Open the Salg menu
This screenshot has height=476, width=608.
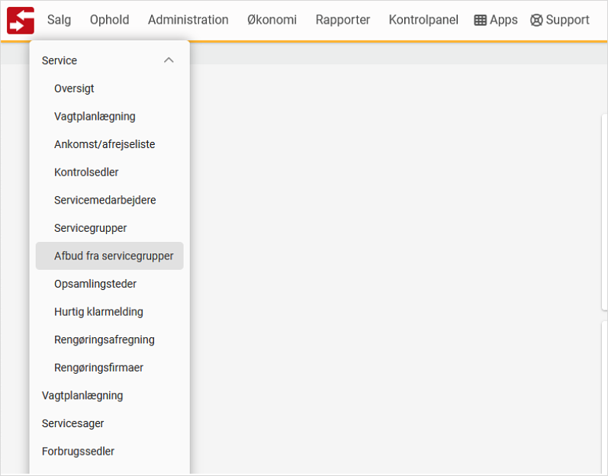click(x=59, y=20)
